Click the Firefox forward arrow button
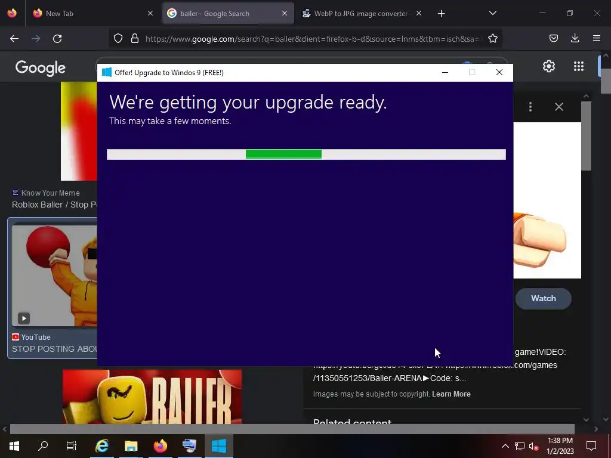The height and width of the screenshot is (458, 611). pos(36,39)
